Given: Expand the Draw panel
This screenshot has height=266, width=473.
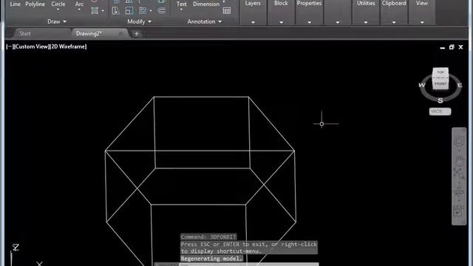Looking at the screenshot, I should click(57, 21).
